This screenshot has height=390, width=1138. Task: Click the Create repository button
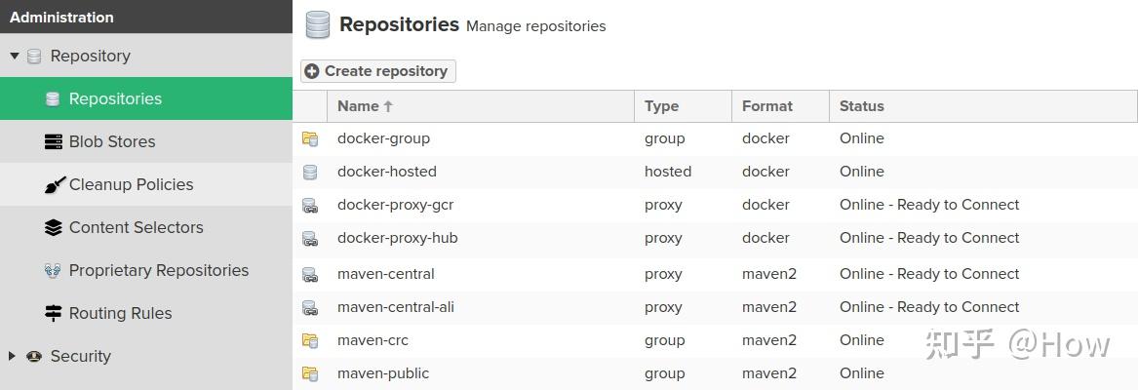point(377,71)
